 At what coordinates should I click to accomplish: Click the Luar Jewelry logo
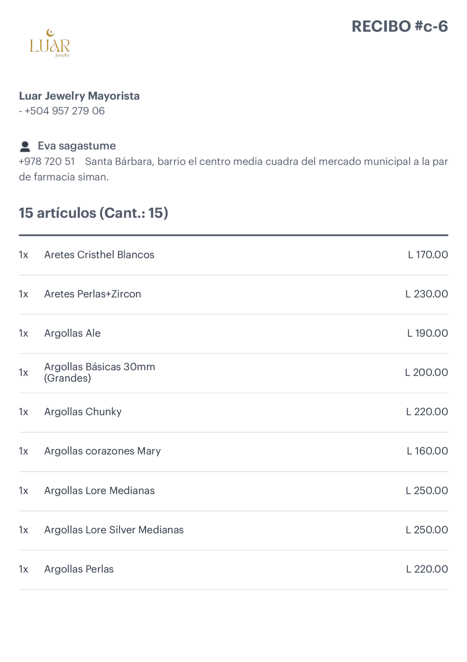(50, 43)
